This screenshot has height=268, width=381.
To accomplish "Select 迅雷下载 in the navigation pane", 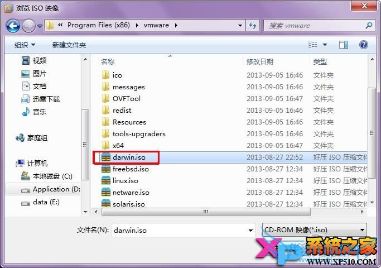I will [x=41, y=99].
